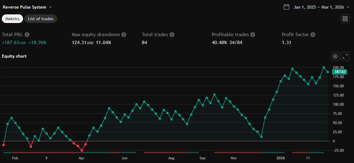Image resolution: width=354 pixels, height=163 pixels.
Task: Click the info icon next to Total trades
Action: point(172,35)
